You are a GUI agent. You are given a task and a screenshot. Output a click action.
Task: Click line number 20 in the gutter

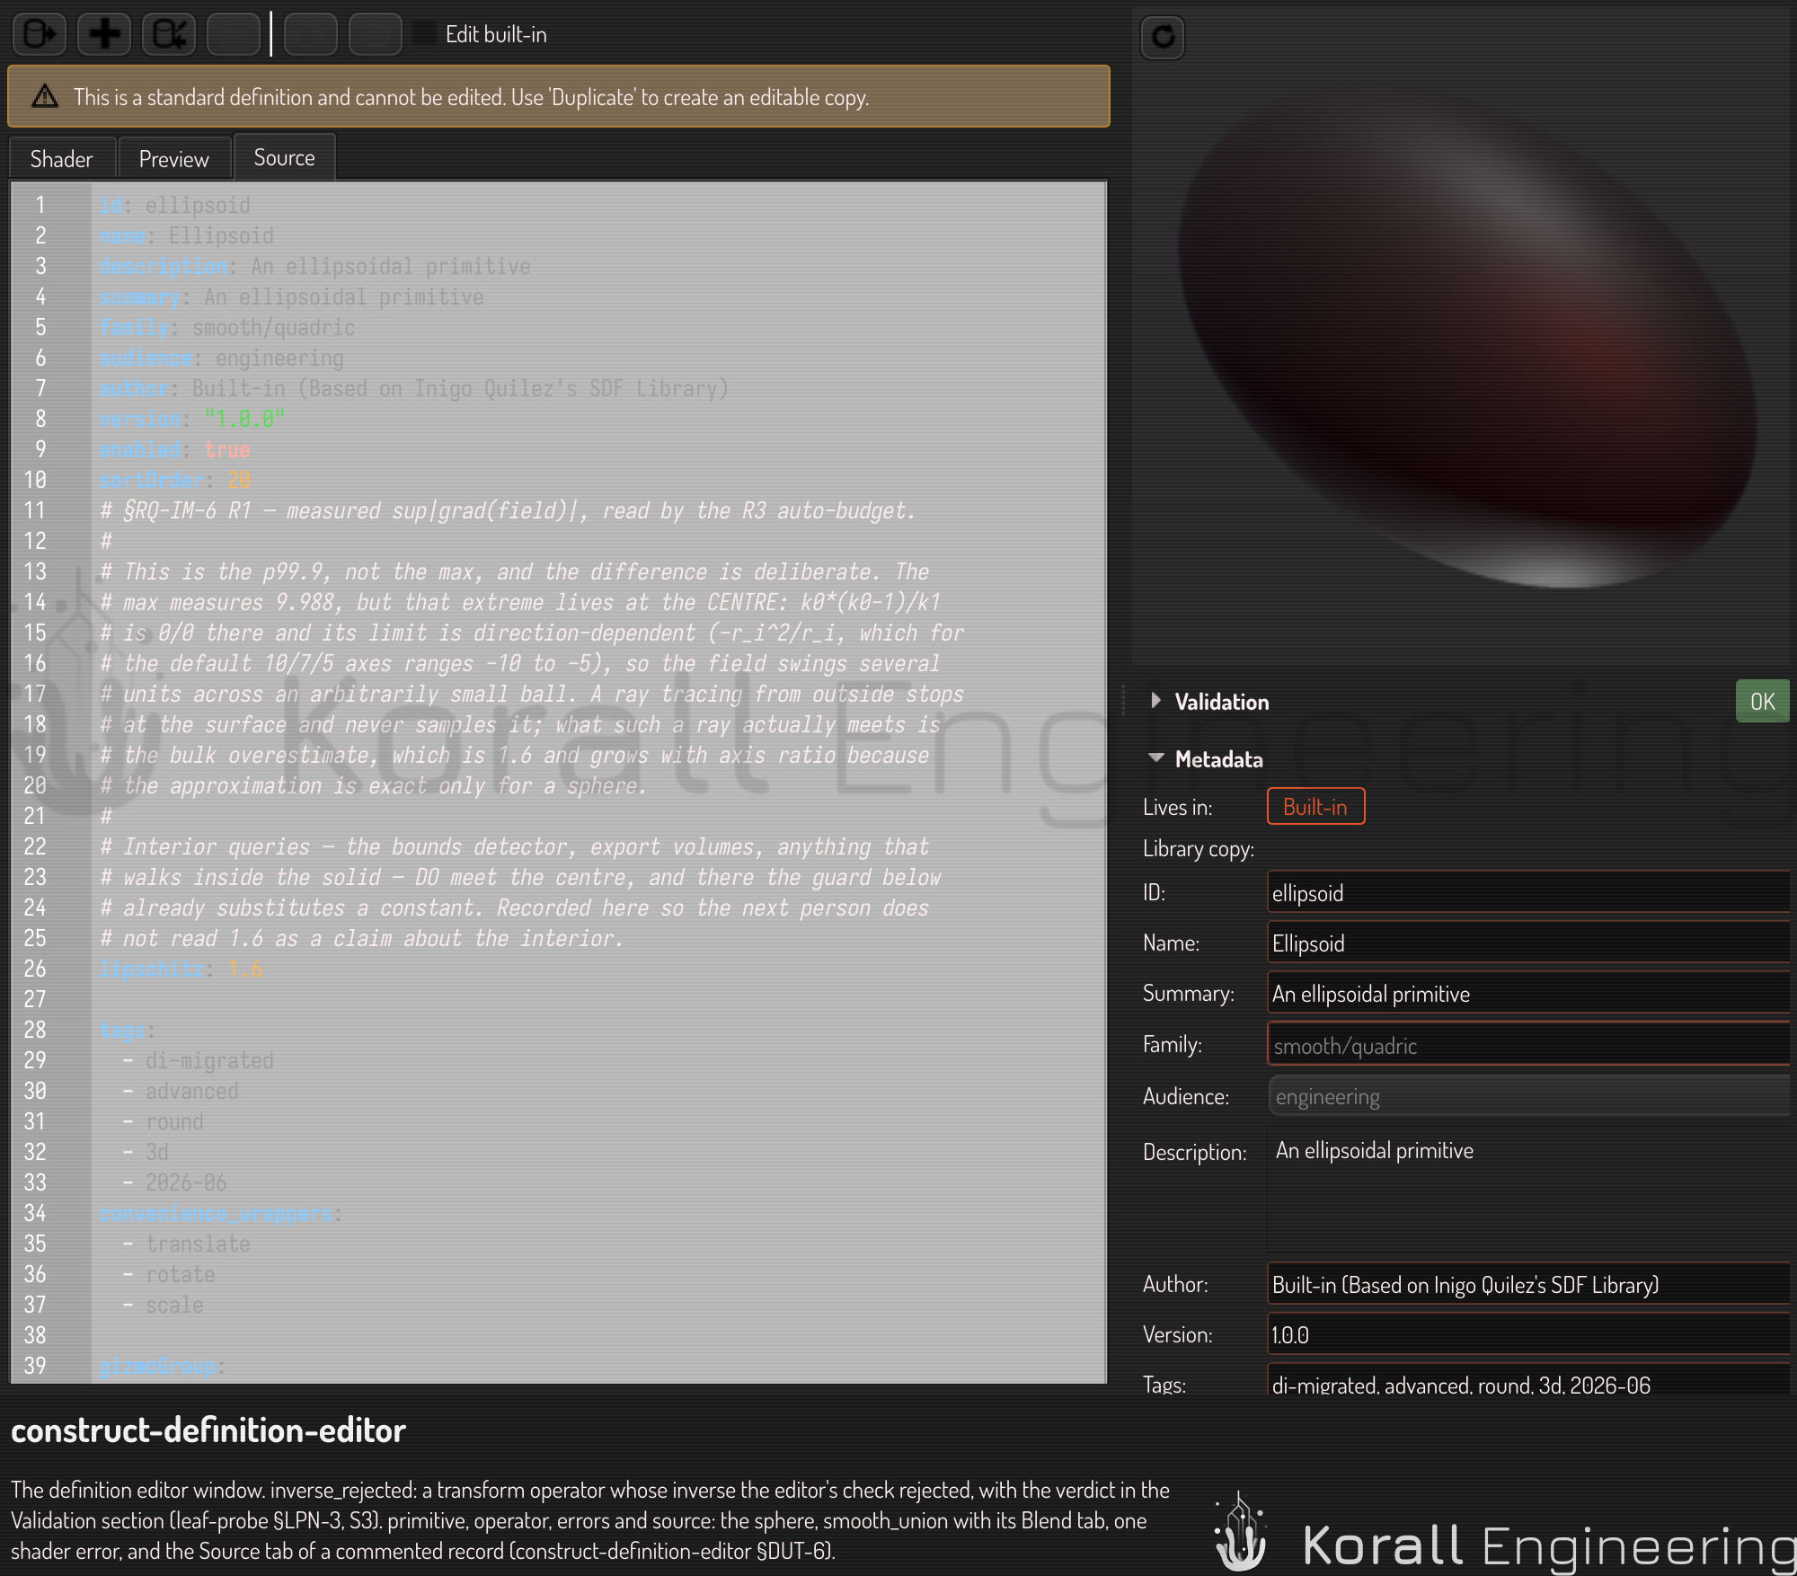(35, 785)
